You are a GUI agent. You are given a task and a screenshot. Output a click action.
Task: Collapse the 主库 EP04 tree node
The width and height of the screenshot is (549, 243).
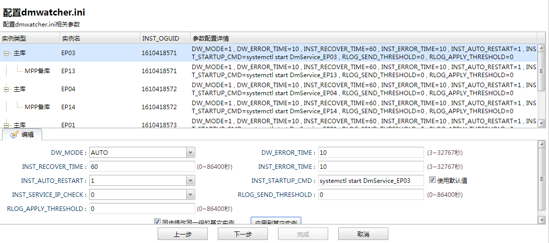tap(6, 90)
